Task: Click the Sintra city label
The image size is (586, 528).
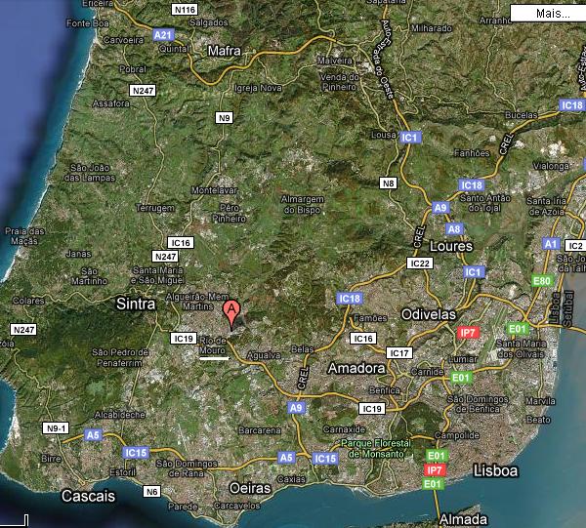Action: click(136, 304)
